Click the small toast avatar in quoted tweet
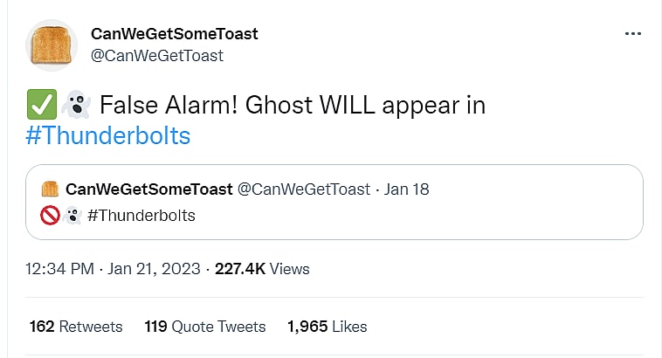 tap(51, 189)
